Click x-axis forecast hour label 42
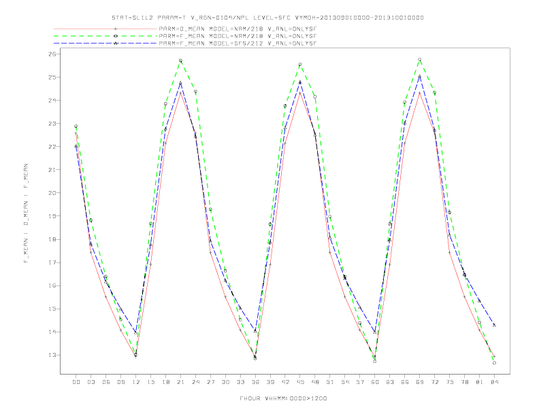Screen dimensions: 539x416 tap(285, 382)
